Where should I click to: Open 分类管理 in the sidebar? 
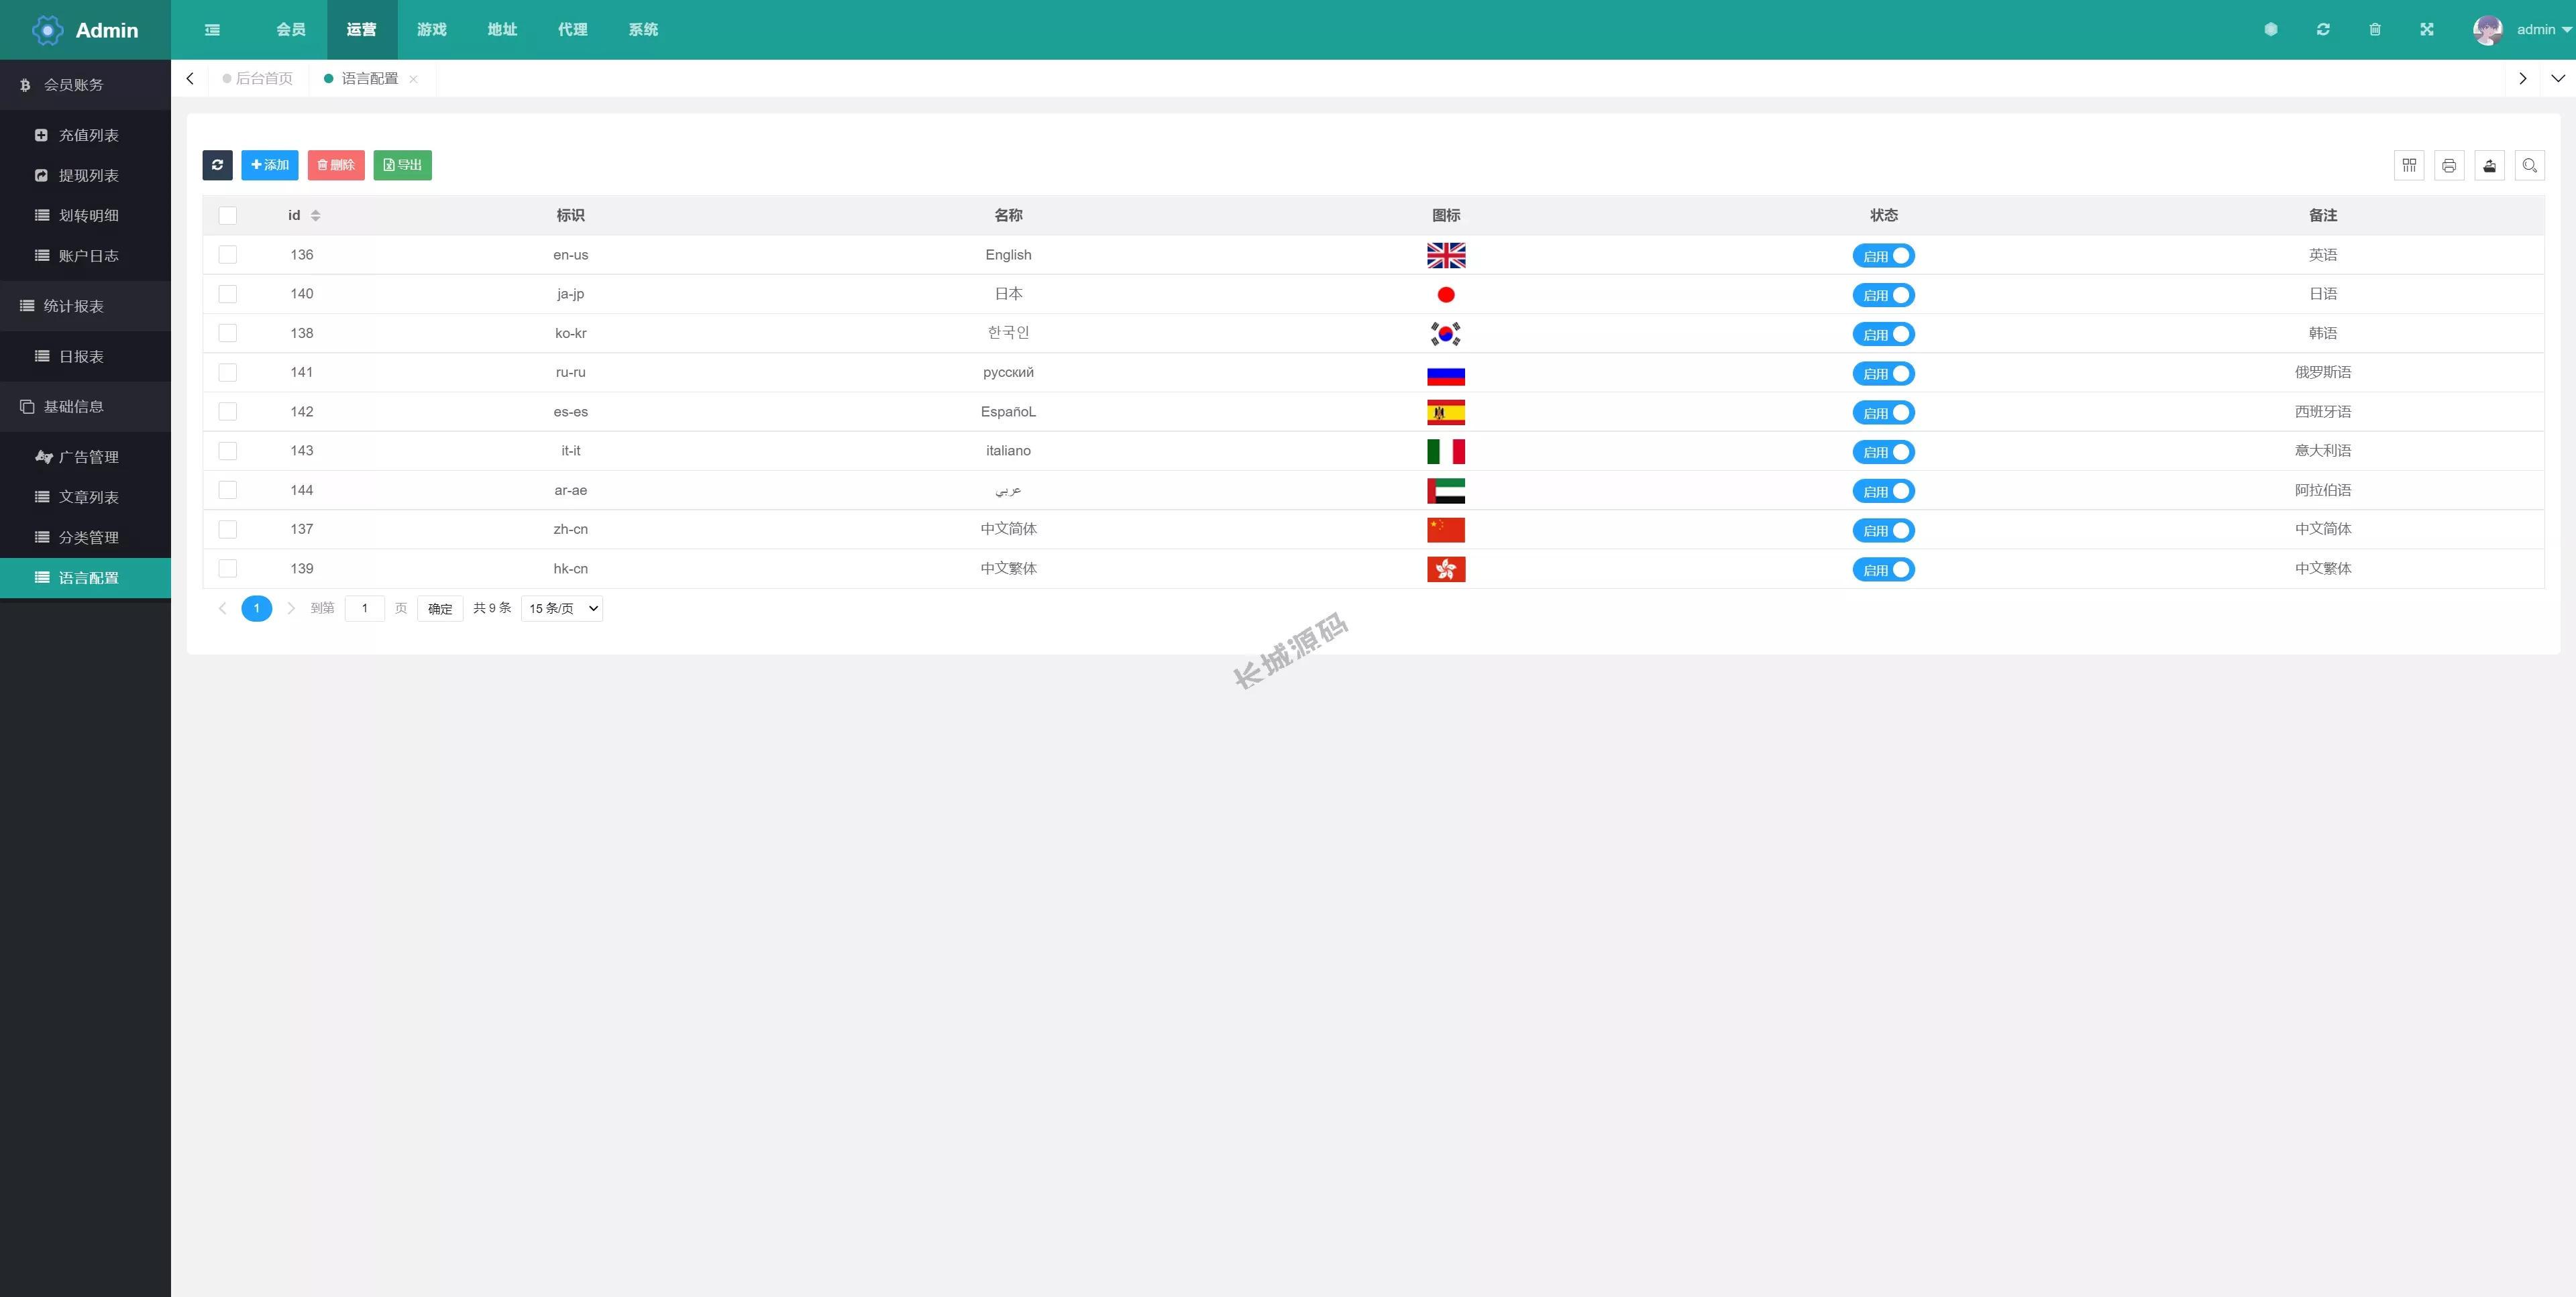pos(85,538)
